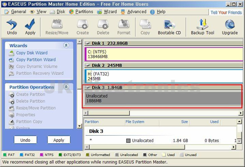Viewport: 245px width, 167px height.
Task: Click the FAT32 legend color swatch
Action: pyautogui.click(x=21, y=155)
